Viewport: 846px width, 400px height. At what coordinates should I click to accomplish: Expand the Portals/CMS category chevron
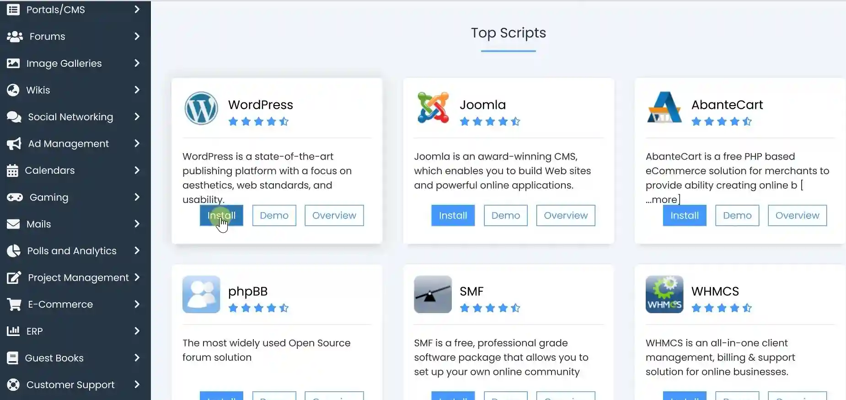[x=137, y=9]
